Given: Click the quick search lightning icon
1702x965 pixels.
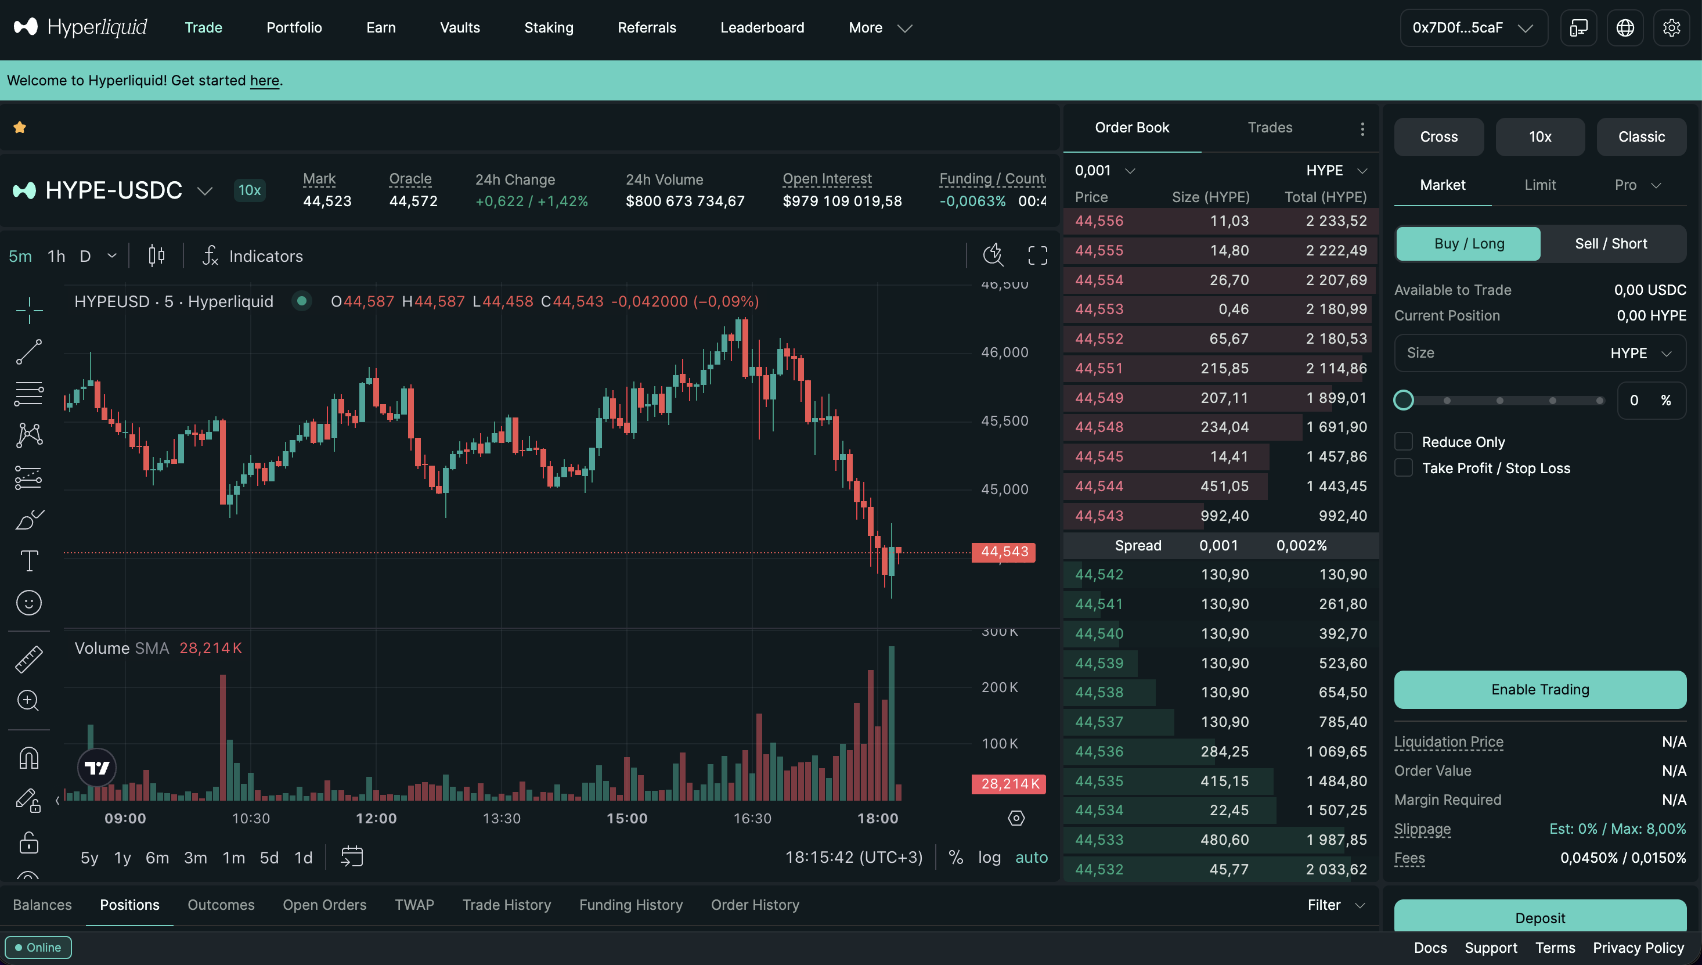Looking at the screenshot, I should pyautogui.click(x=993, y=255).
